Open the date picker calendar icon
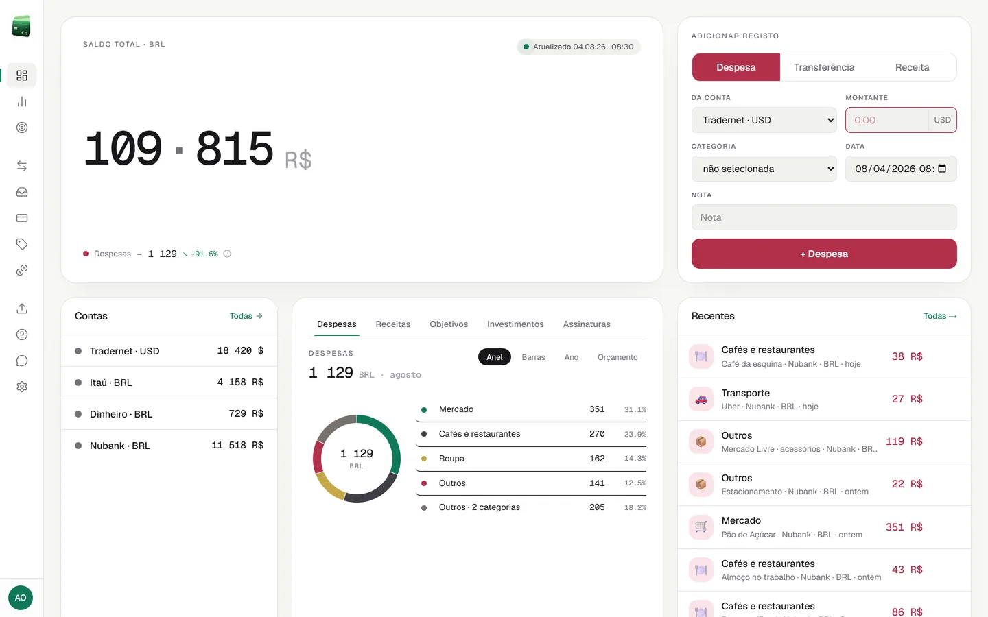This screenshot has height=617, width=988. [942, 169]
